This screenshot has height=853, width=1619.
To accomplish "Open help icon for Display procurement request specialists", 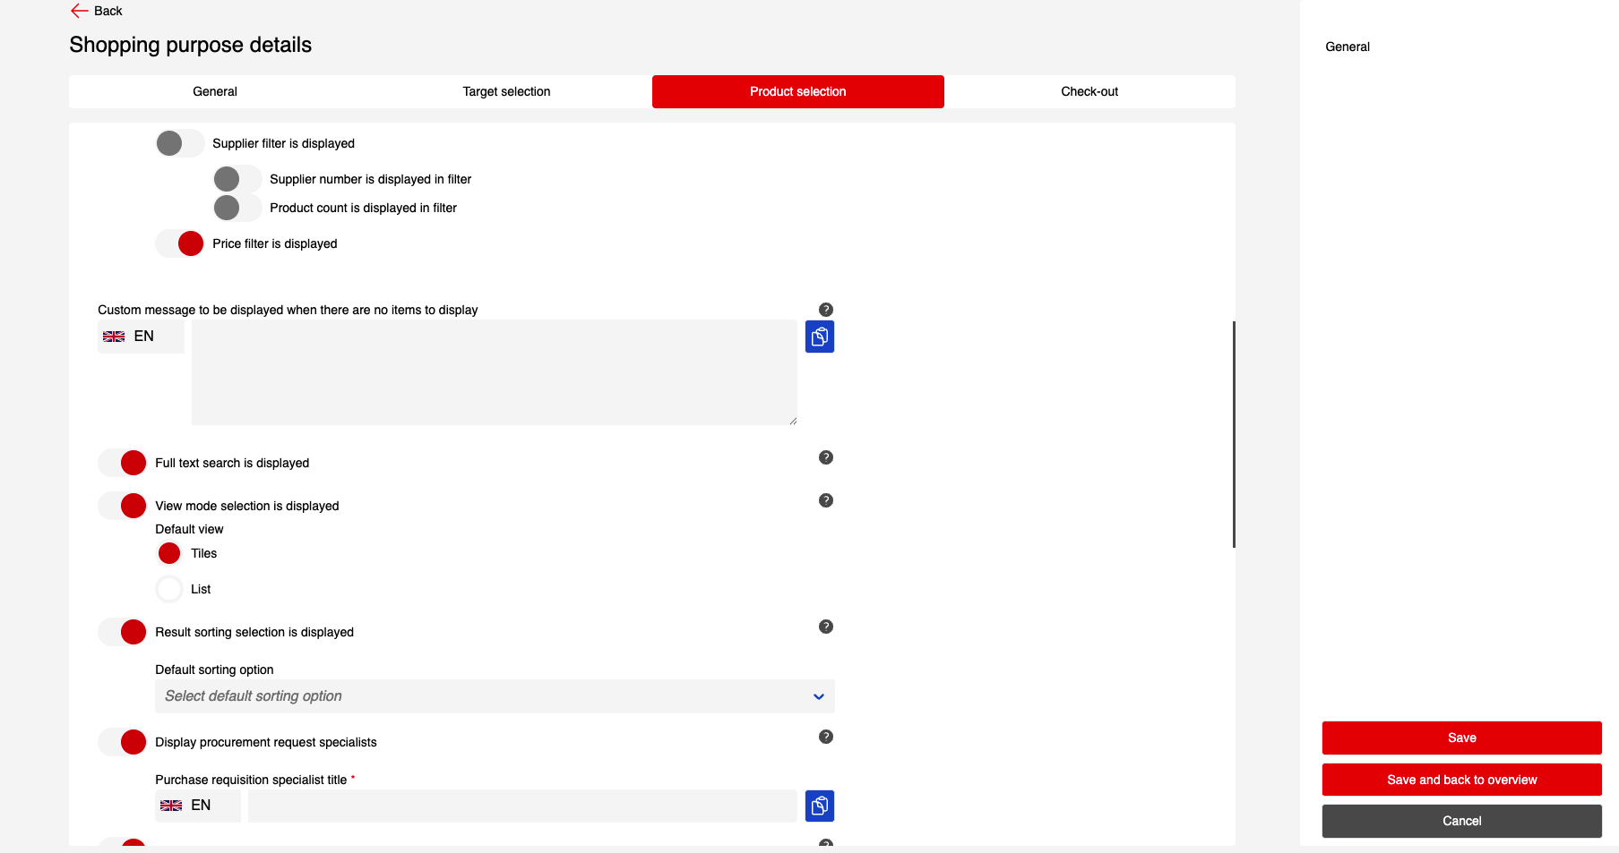I will click(825, 737).
